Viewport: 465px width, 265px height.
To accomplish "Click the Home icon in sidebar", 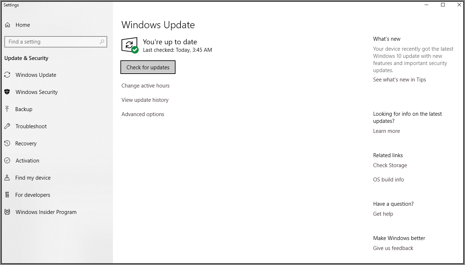I will [x=7, y=25].
